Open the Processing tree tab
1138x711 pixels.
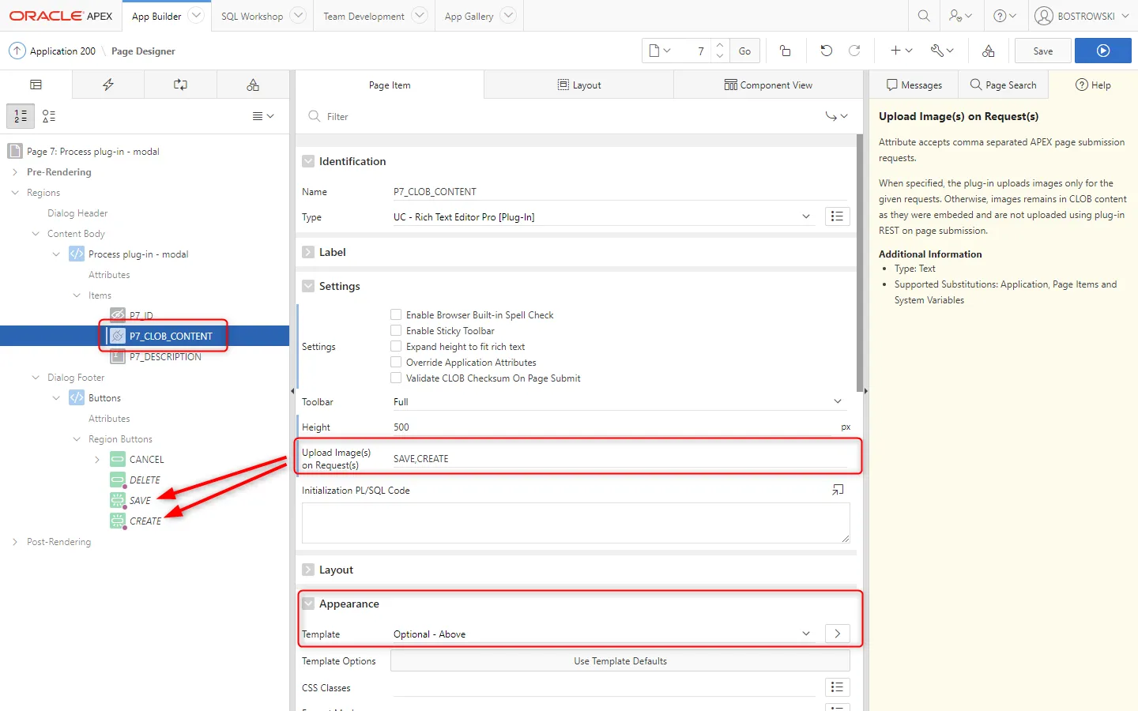click(180, 85)
